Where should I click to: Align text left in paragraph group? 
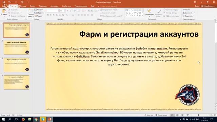(x=79, y=15)
